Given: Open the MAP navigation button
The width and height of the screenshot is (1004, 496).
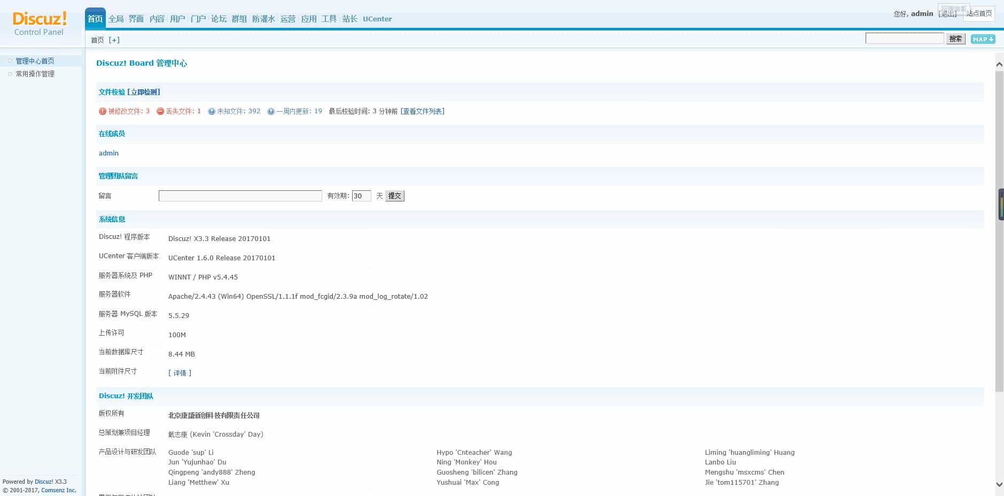Looking at the screenshot, I should pos(983,39).
